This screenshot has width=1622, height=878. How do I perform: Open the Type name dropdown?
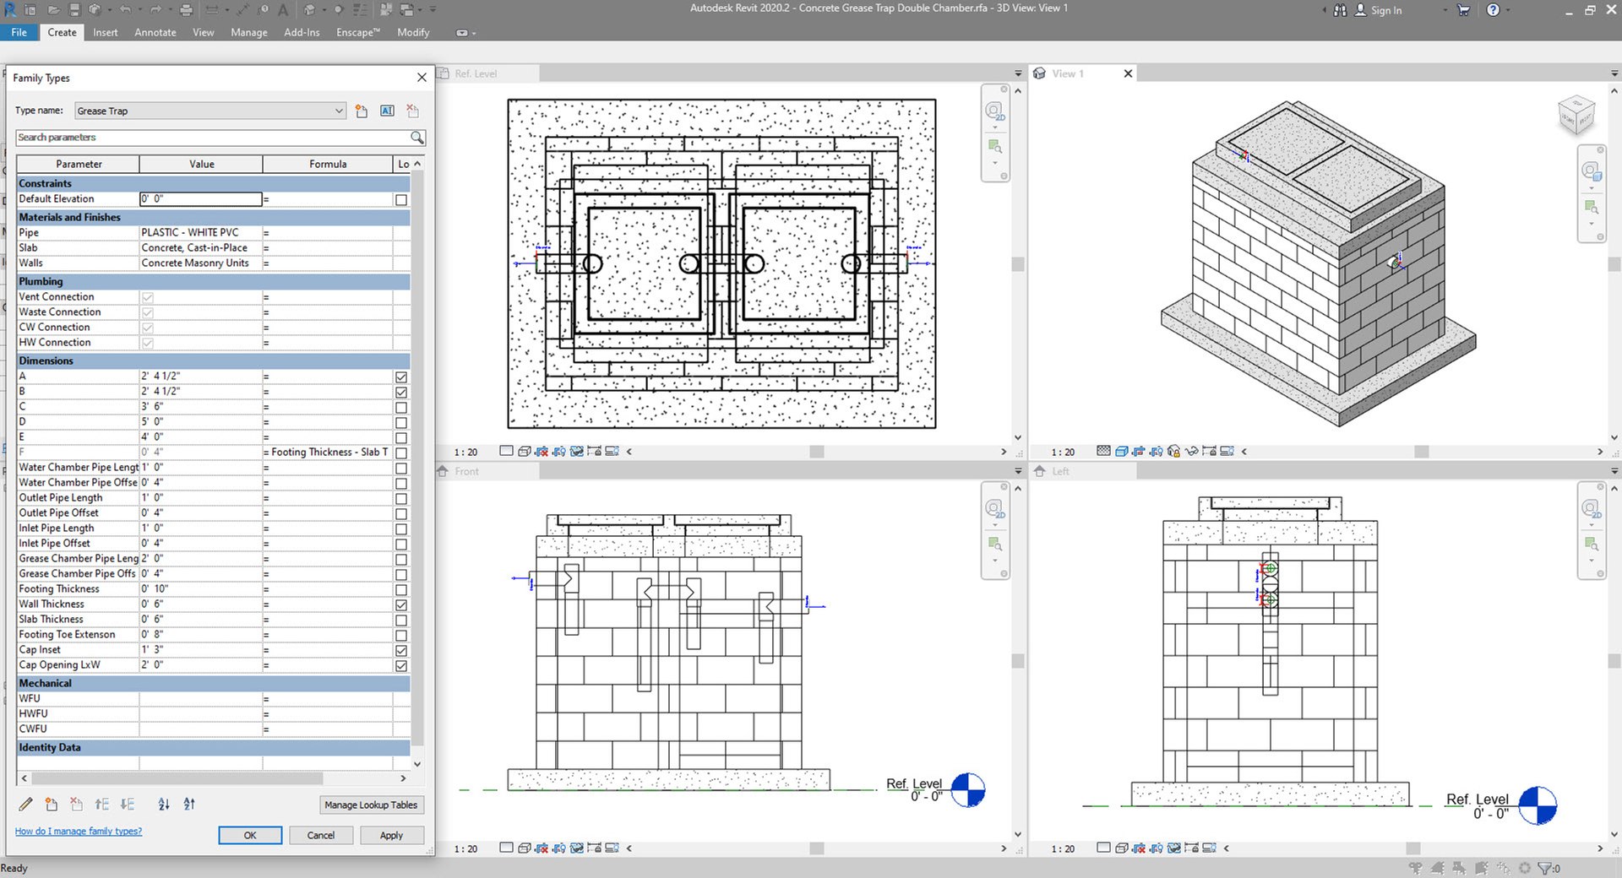click(x=338, y=111)
